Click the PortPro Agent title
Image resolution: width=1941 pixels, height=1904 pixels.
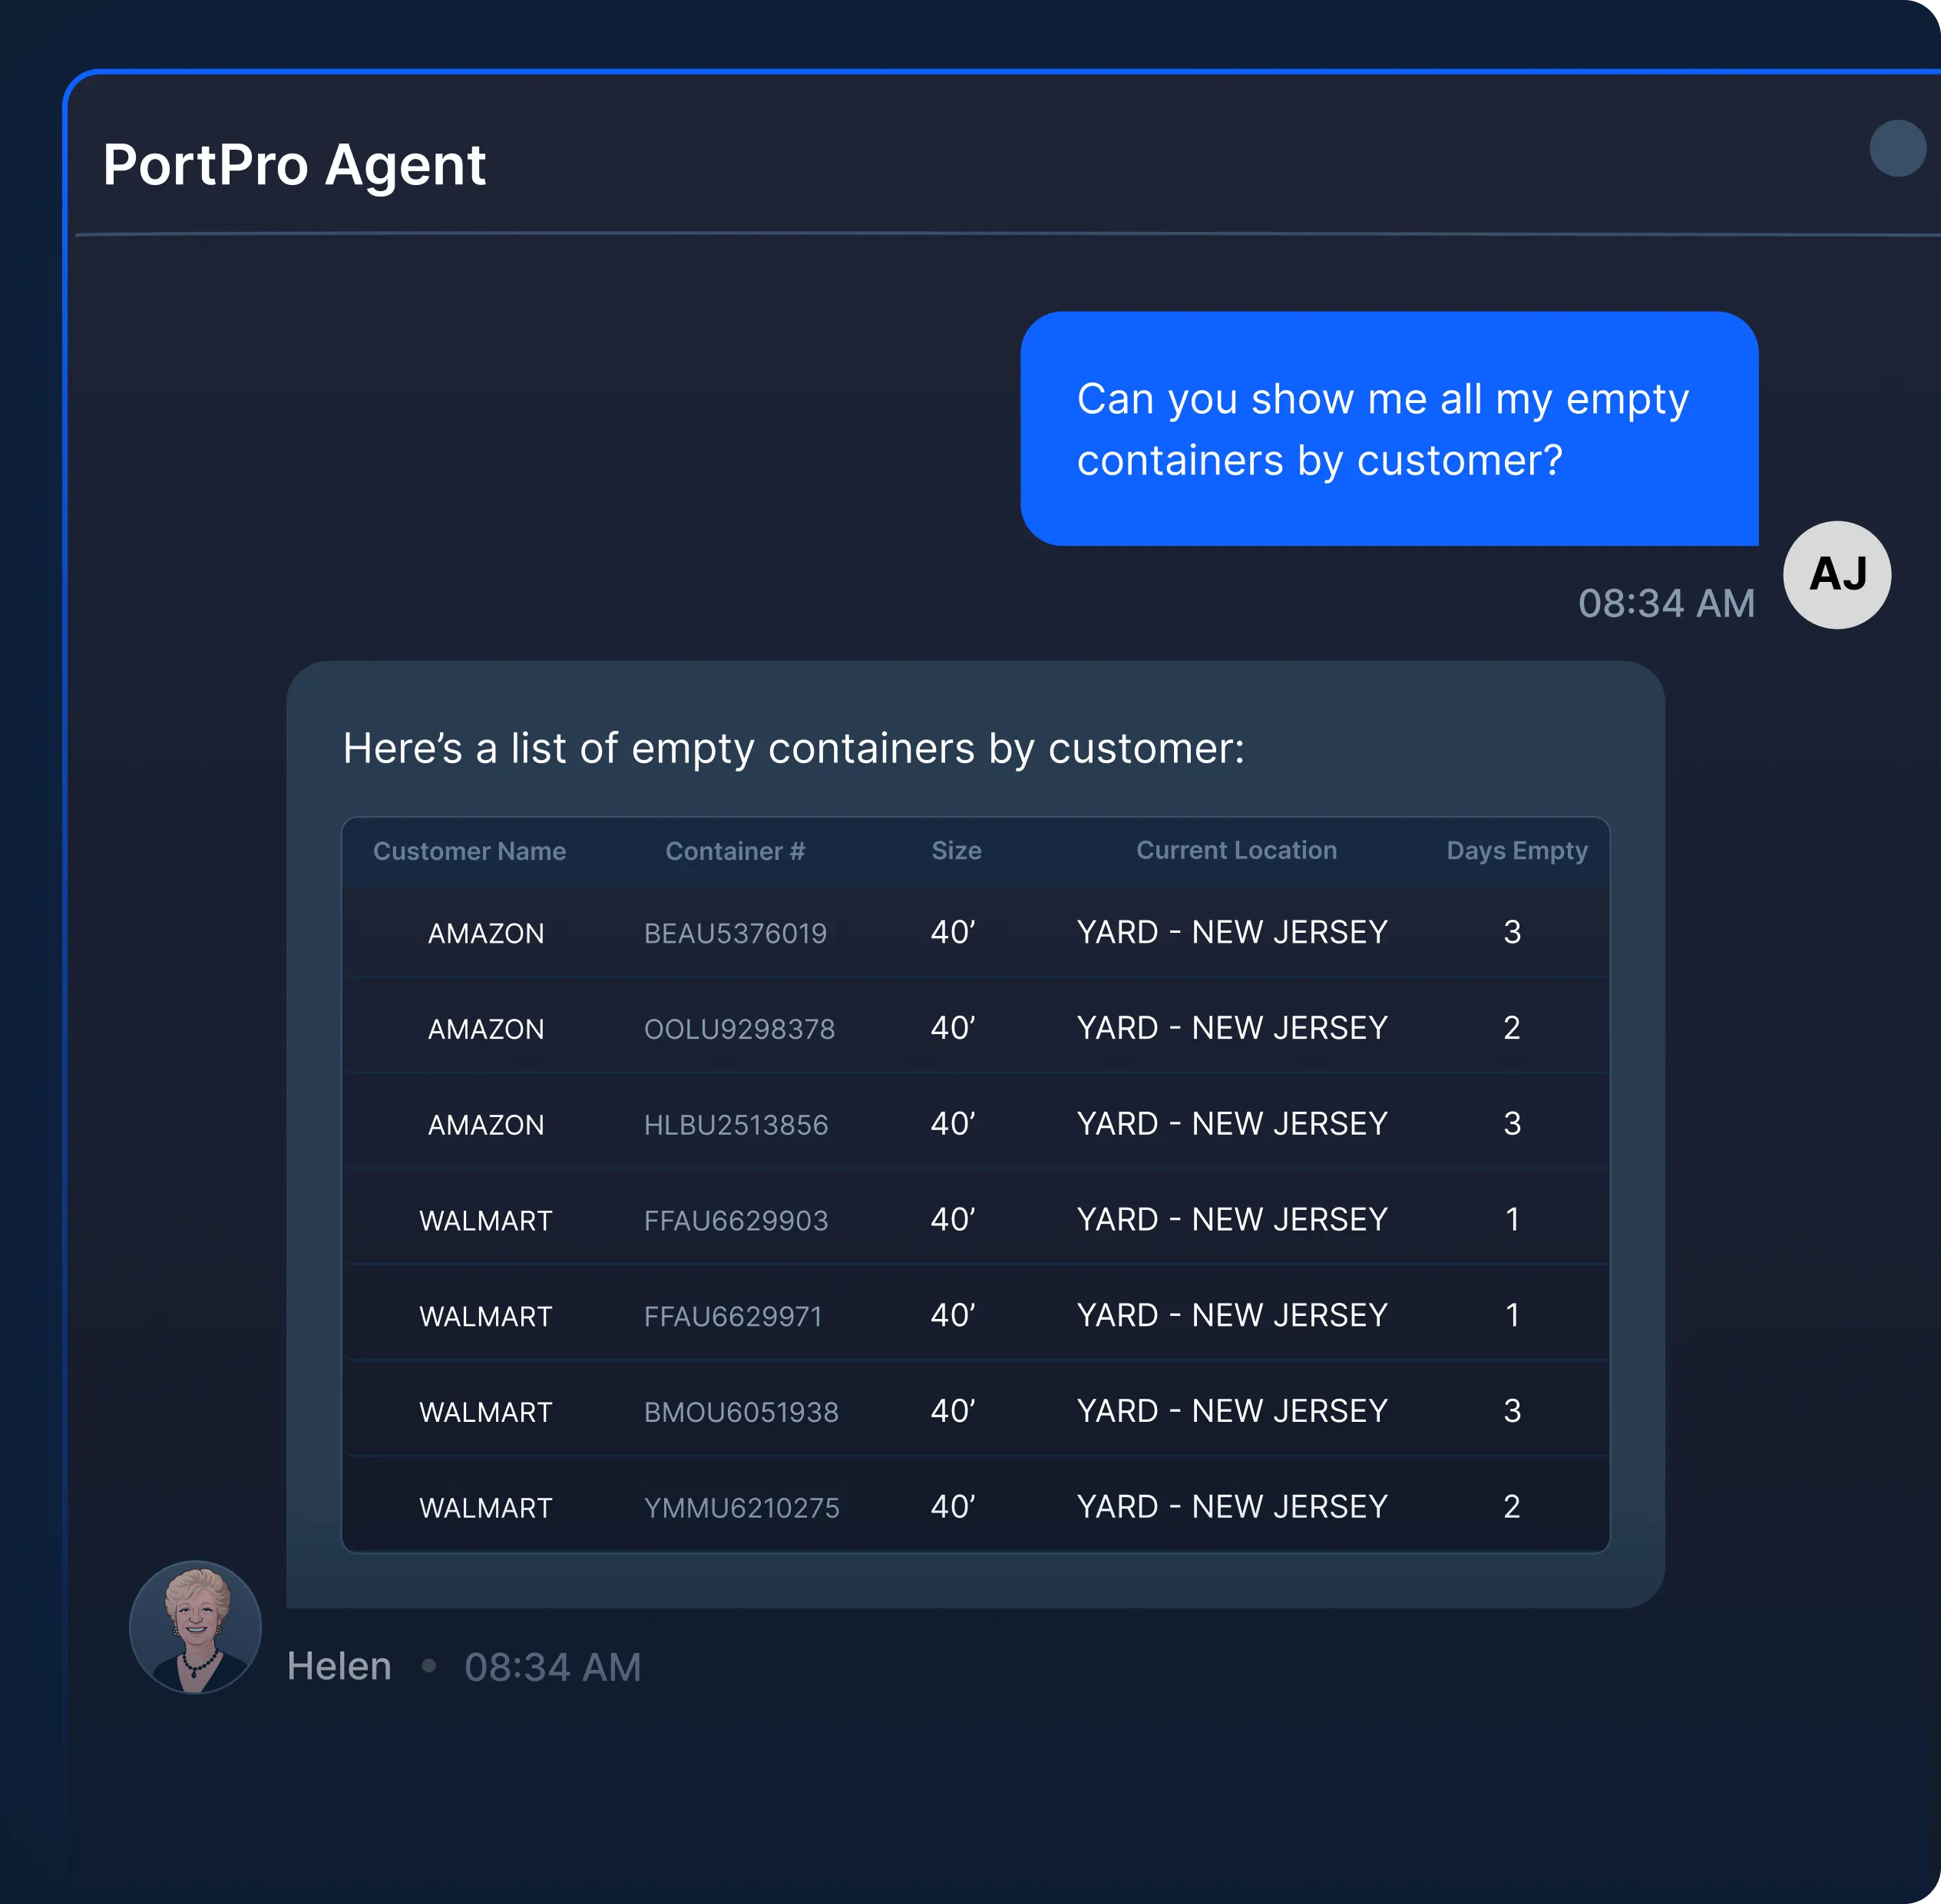coord(294,165)
